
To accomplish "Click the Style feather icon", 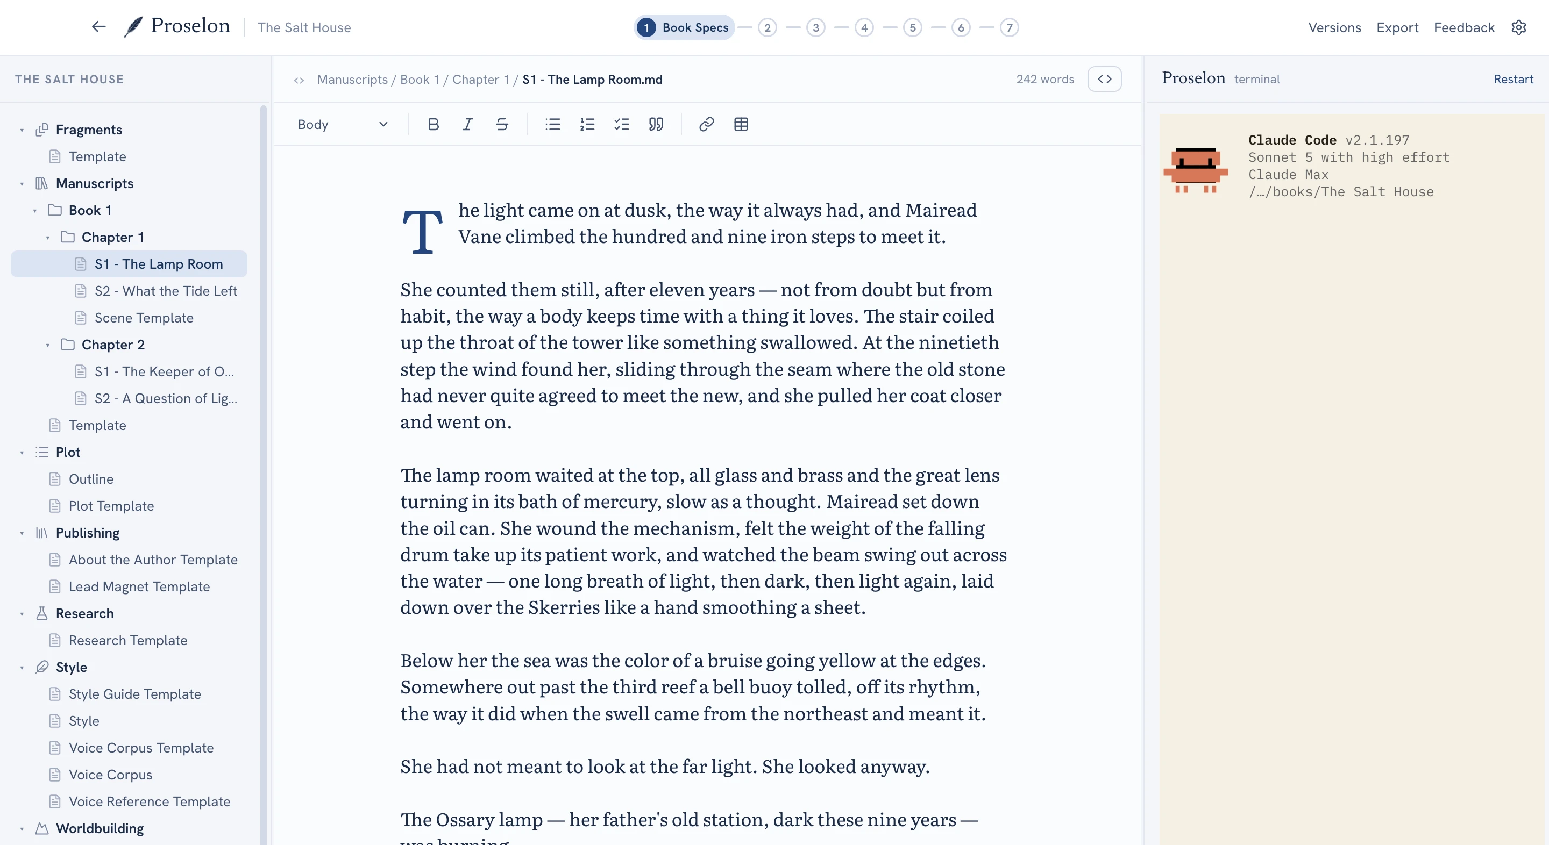I will point(41,667).
